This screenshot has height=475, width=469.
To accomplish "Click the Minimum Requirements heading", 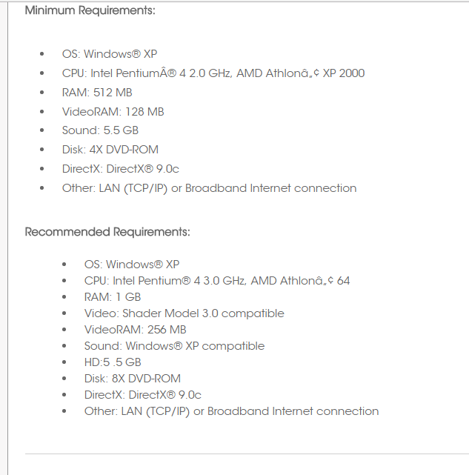I will (90, 10).
